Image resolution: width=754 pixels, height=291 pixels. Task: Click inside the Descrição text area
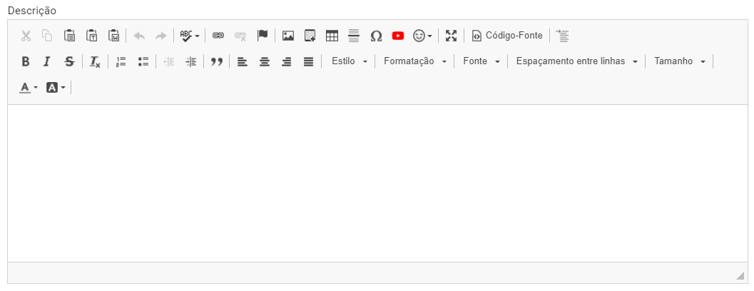[377, 183]
